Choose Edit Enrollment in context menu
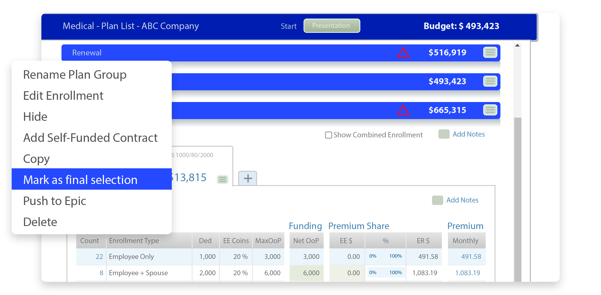The image size is (601, 295). (92, 96)
